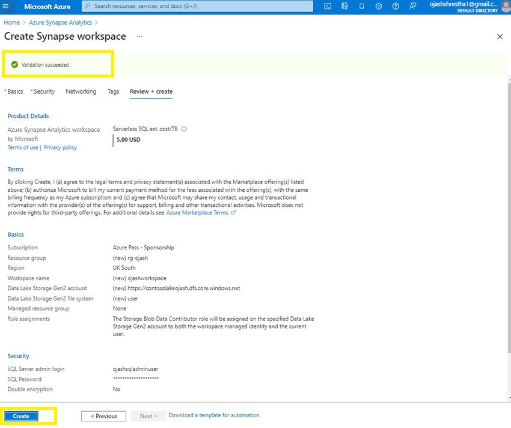Screen dimensions: 511x428
Task: Click the (new) rg-ojash resource group value
Action: (130, 258)
